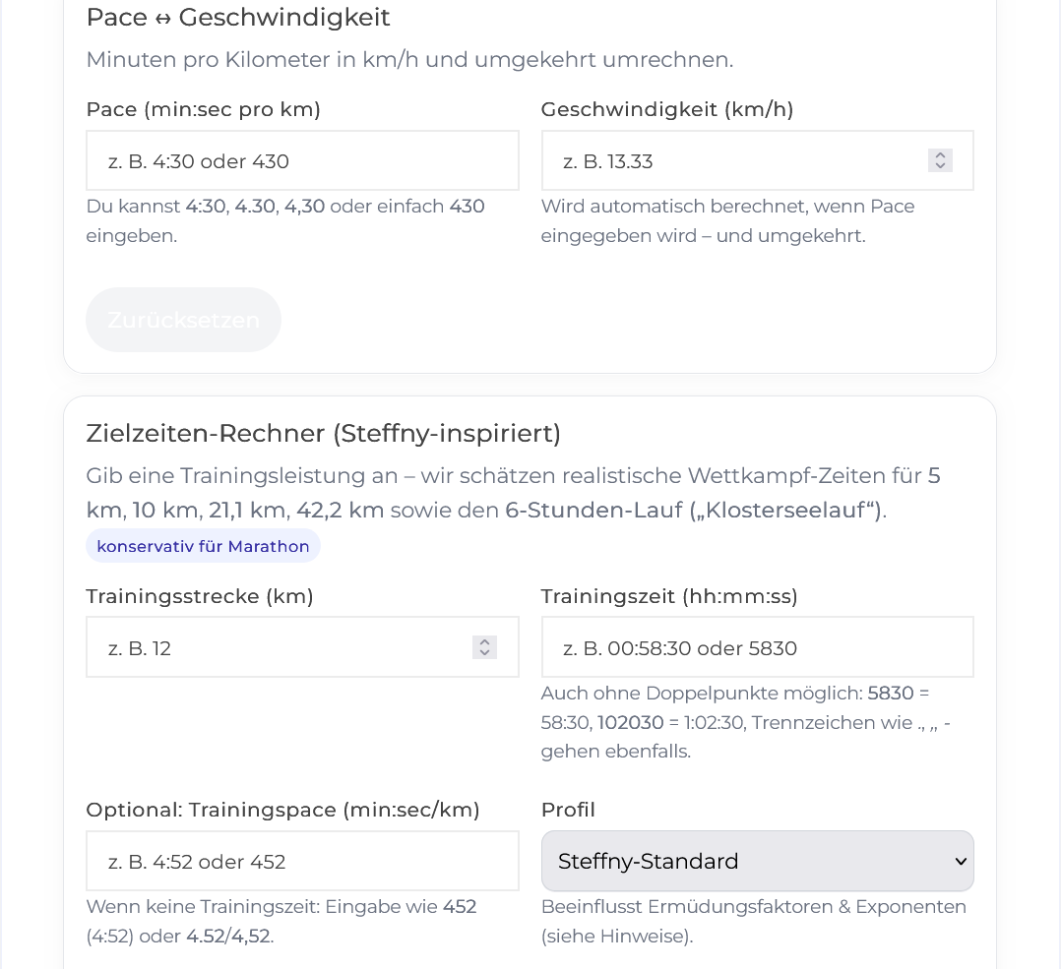Focus the Trainingszeit (hh:mm:ss) input field
This screenshot has height=969, width=1061.
[757, 646]
